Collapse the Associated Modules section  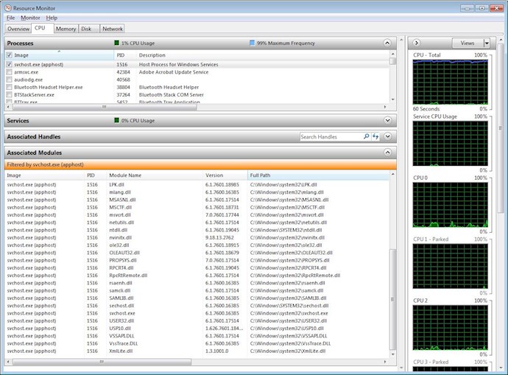pyautogui.click(x=387, y=153)
